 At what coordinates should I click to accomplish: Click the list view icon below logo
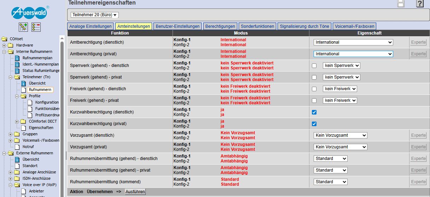pos(36,27)
